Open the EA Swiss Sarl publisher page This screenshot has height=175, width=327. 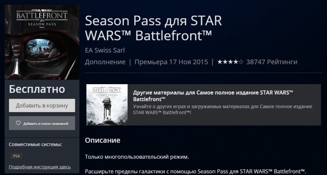(x=105, y=50)
